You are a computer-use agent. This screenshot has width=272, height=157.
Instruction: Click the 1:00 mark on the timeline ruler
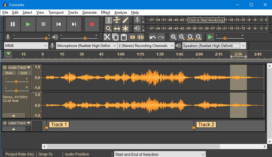(121, 54)
